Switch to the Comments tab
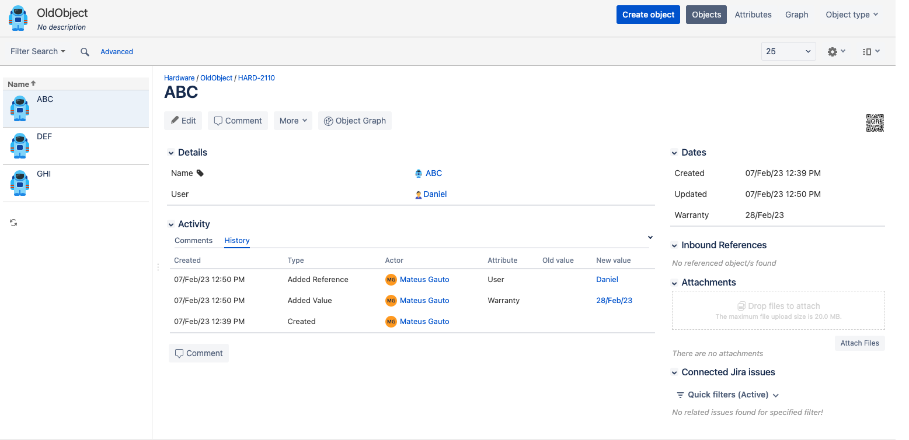 [193, 240]
